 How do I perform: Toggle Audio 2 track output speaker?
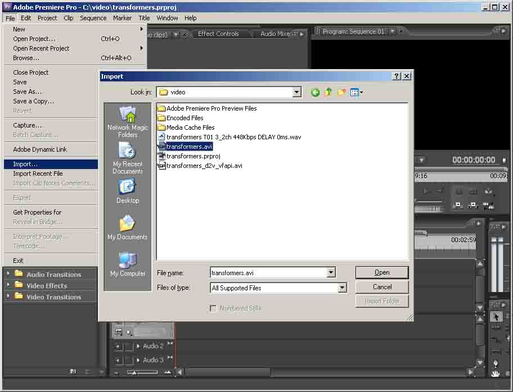click(118, 347)
